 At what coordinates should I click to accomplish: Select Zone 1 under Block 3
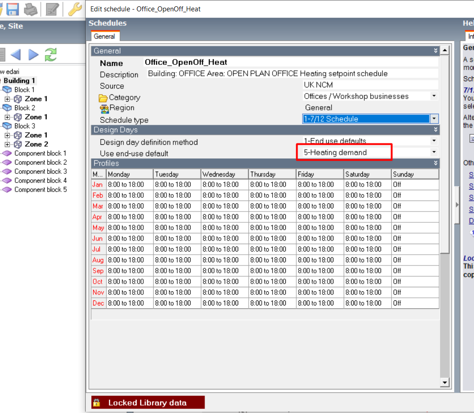(x=36, y=135)
